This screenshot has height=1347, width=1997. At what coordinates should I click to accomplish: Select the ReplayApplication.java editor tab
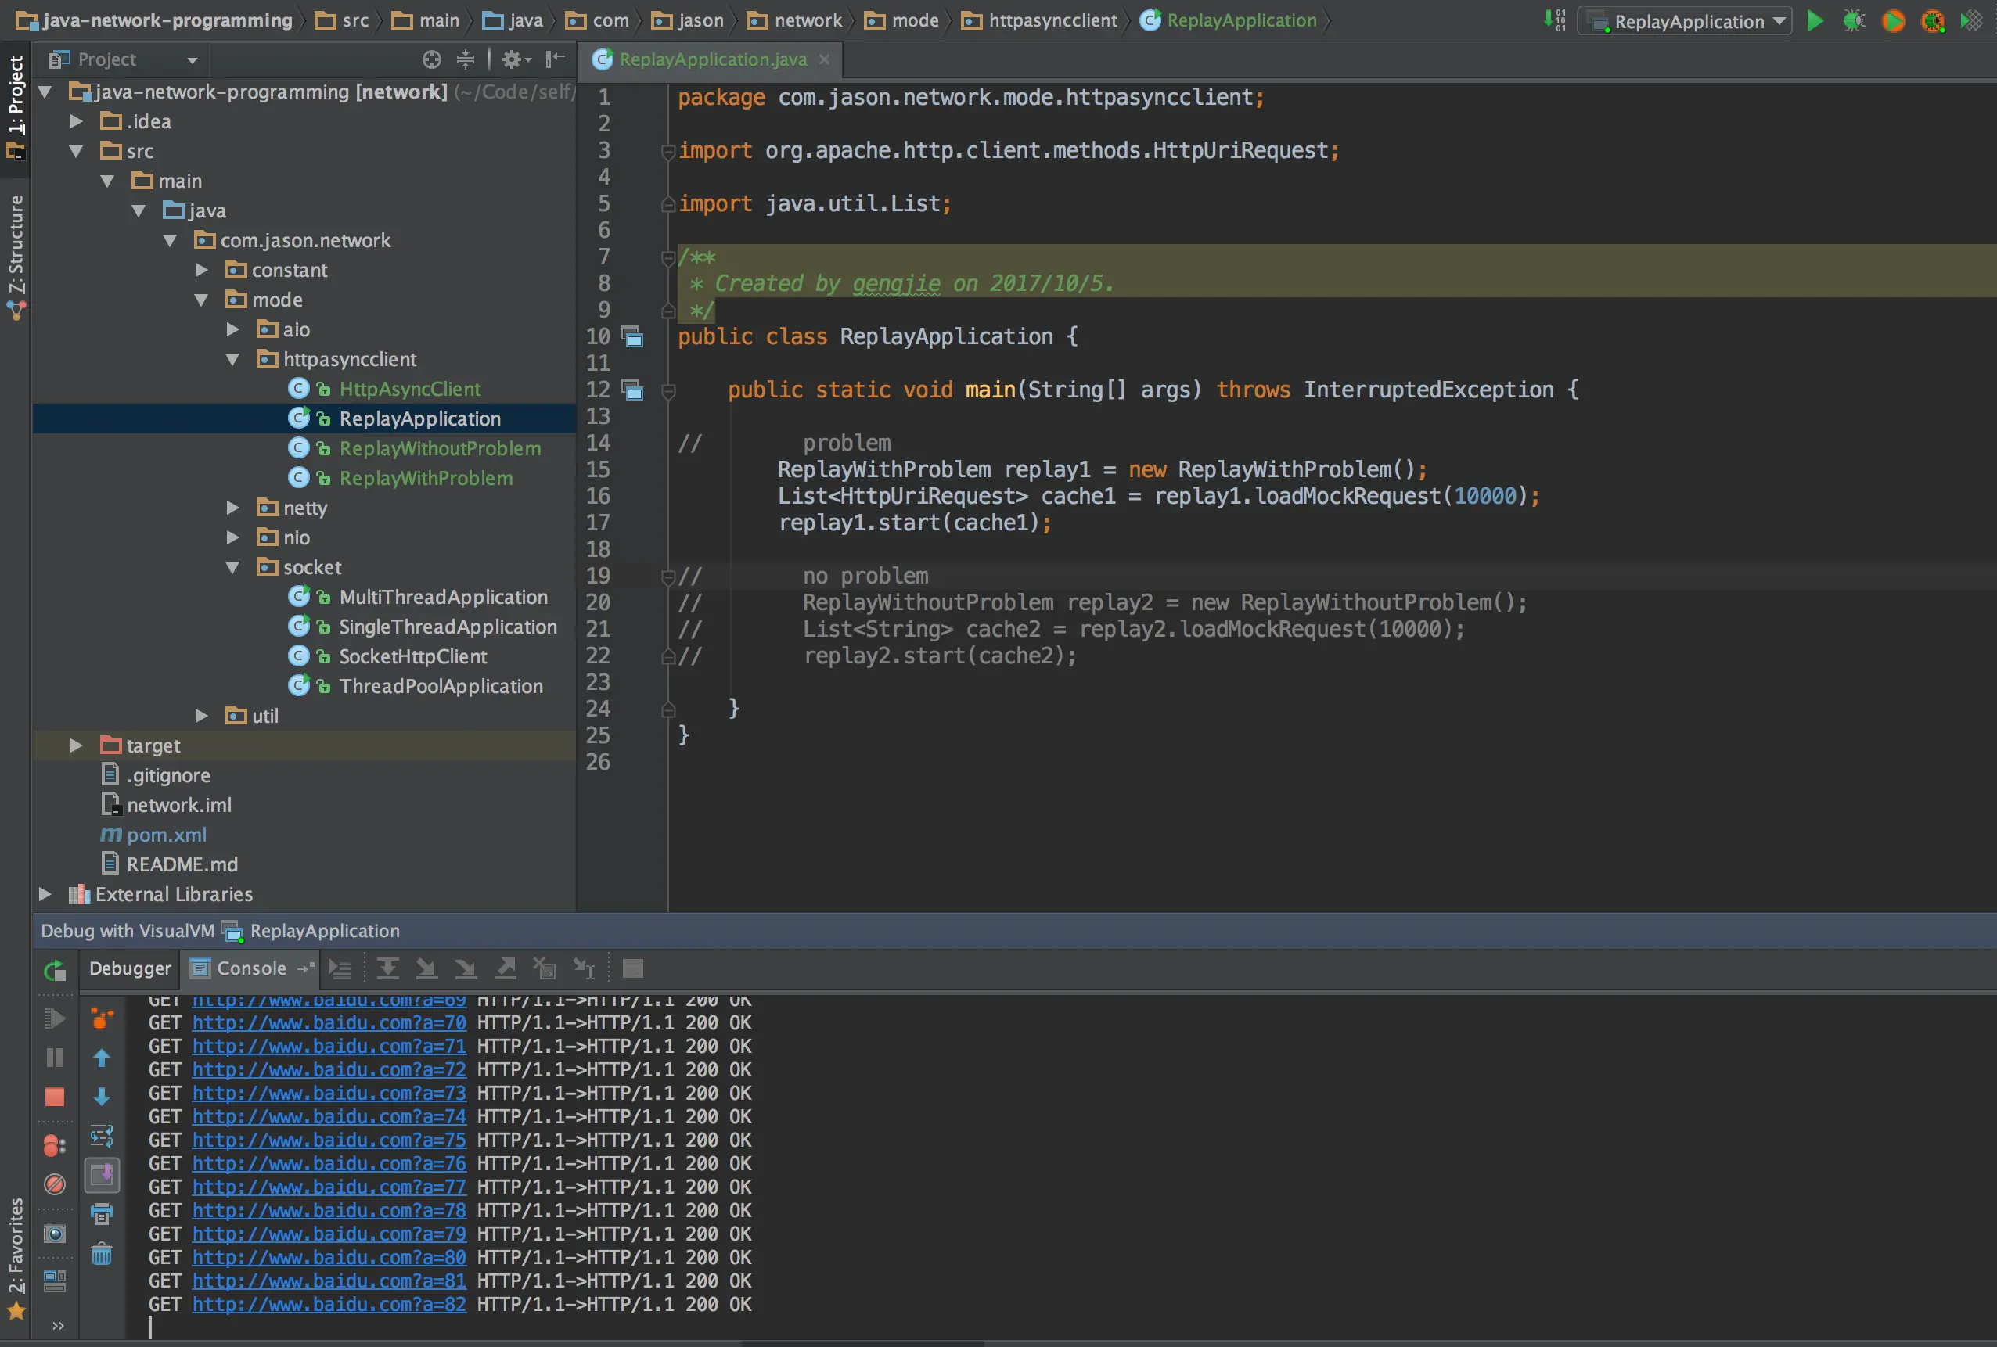(712, 59)
